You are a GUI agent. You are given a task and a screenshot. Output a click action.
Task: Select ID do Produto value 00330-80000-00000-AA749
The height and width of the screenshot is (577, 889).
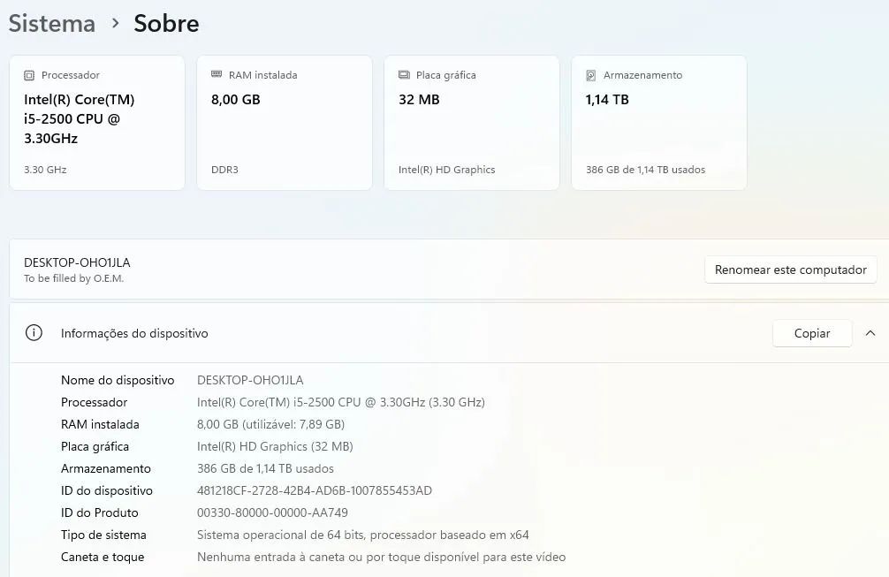point(272,513)
